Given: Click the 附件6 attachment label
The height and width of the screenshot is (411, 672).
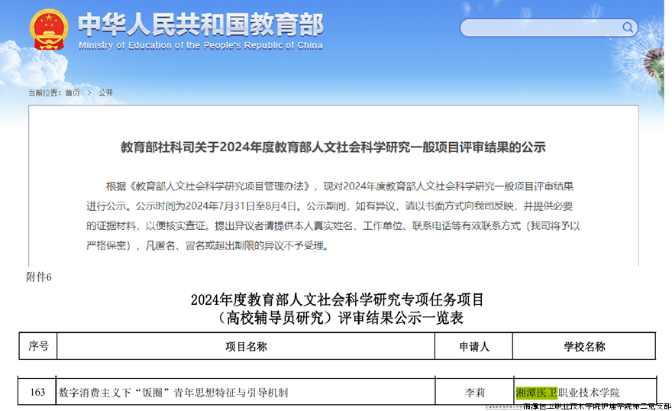Looking at the screenshot, I should click(38, 277).
